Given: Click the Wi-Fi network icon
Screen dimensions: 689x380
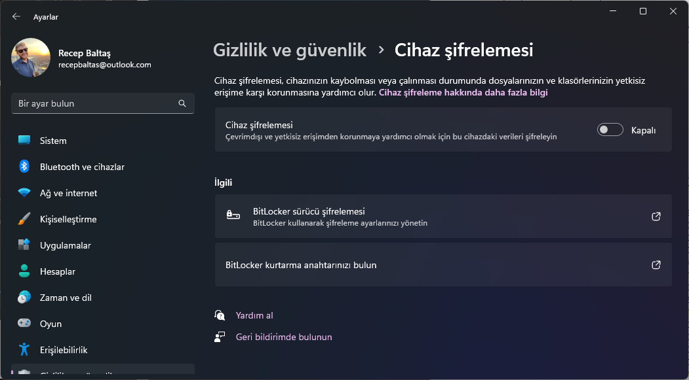Looking at the screenshot, I should 24,193.
